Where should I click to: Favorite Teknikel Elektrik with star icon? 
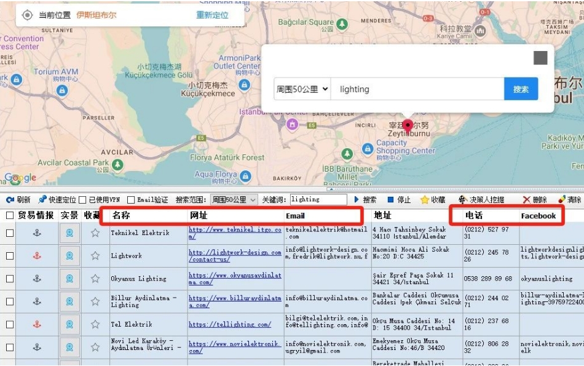(95, 233)
